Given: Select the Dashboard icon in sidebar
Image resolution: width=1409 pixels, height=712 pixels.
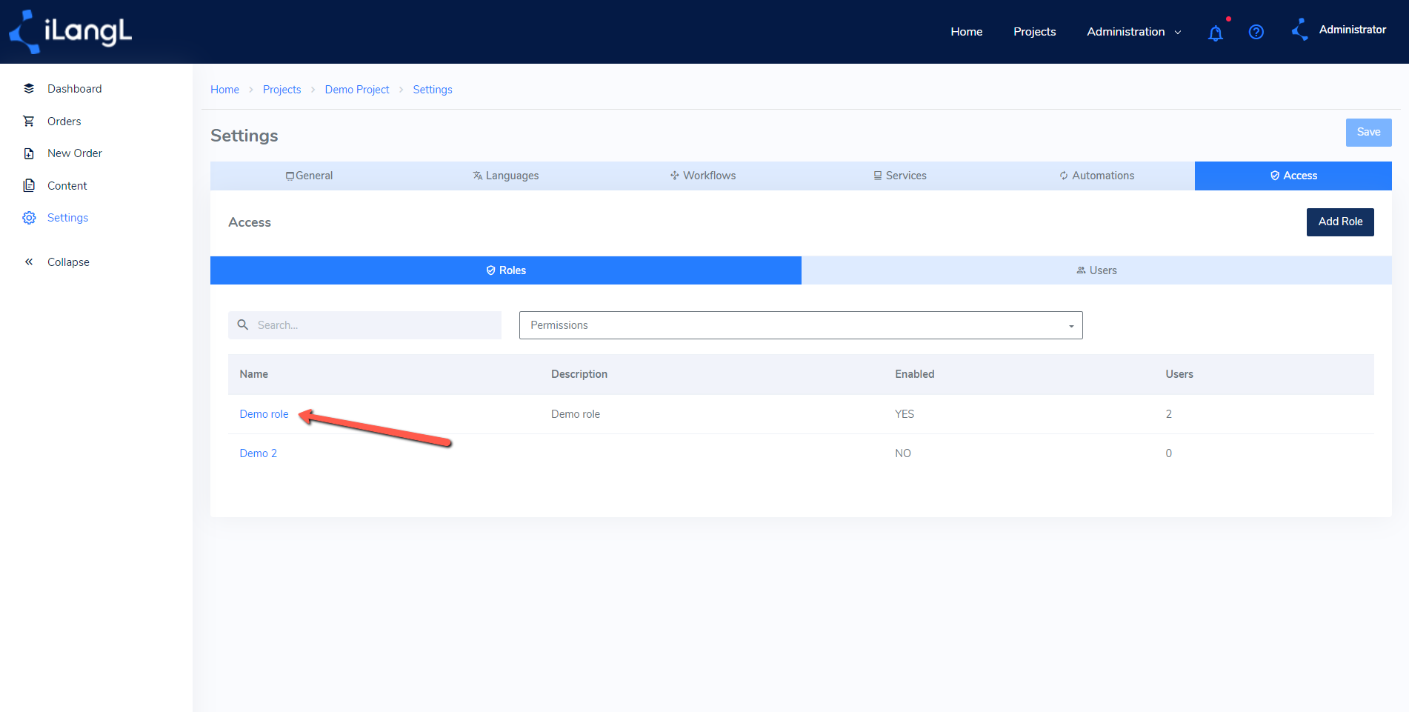Looking at the screenshot, I should [29, 88].
